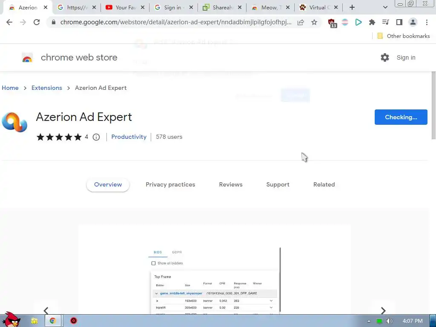Expand the ix bidder row chevron
Image resolution: width=436 pixels, height=327 pixels.
271,301
